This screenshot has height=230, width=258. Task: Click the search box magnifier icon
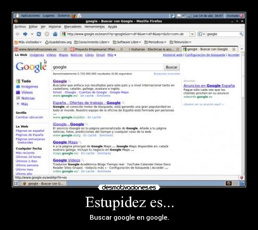241,34
